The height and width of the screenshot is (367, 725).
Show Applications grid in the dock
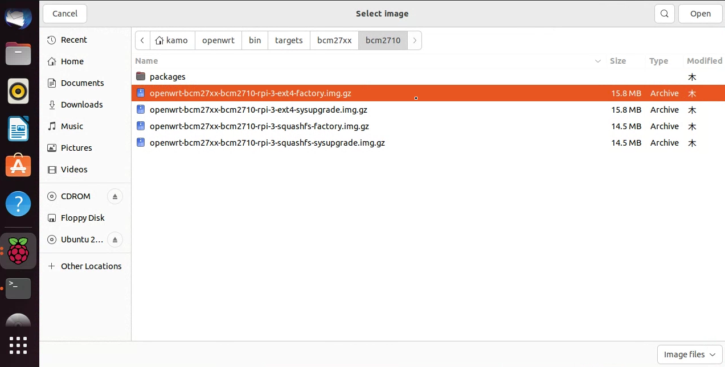point(18,345)
